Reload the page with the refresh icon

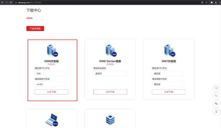[x=11, y=2]
